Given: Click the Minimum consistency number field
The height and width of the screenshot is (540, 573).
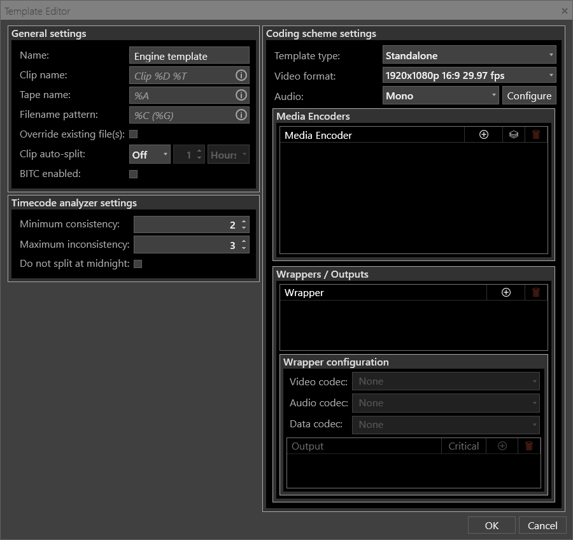Looking at the screenshot, I should [192, 225].
